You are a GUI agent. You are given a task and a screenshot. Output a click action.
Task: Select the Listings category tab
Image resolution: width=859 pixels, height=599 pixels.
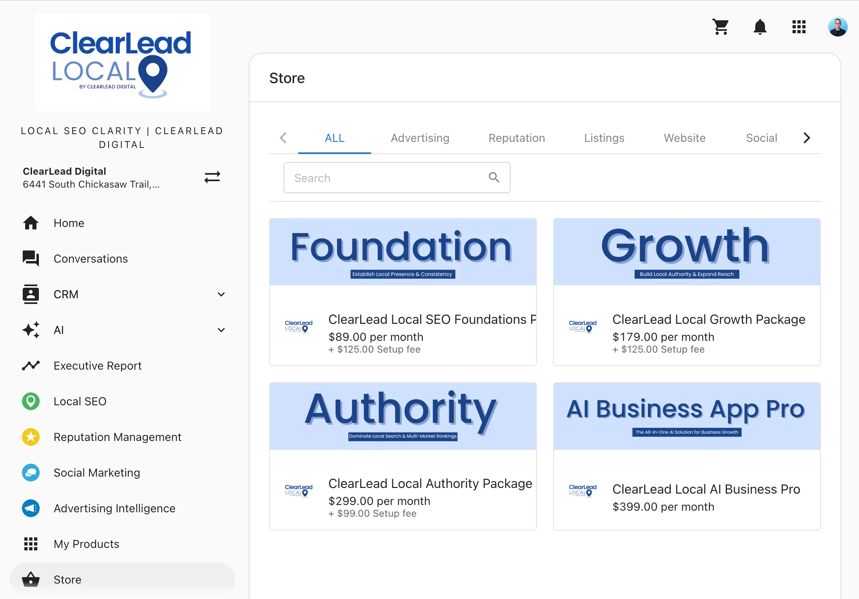tap(604, 138)
